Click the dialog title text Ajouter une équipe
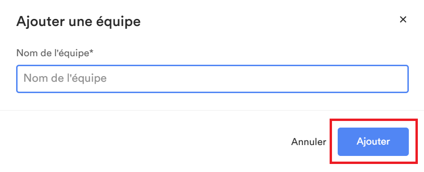424x172 pixels. (x=78, y=22)
